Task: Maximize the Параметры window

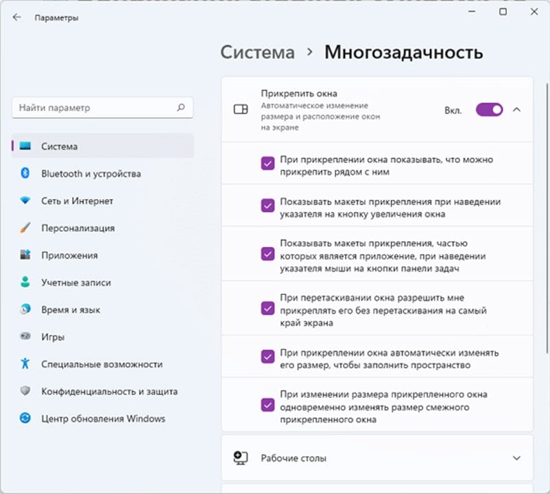Action: 503,12
